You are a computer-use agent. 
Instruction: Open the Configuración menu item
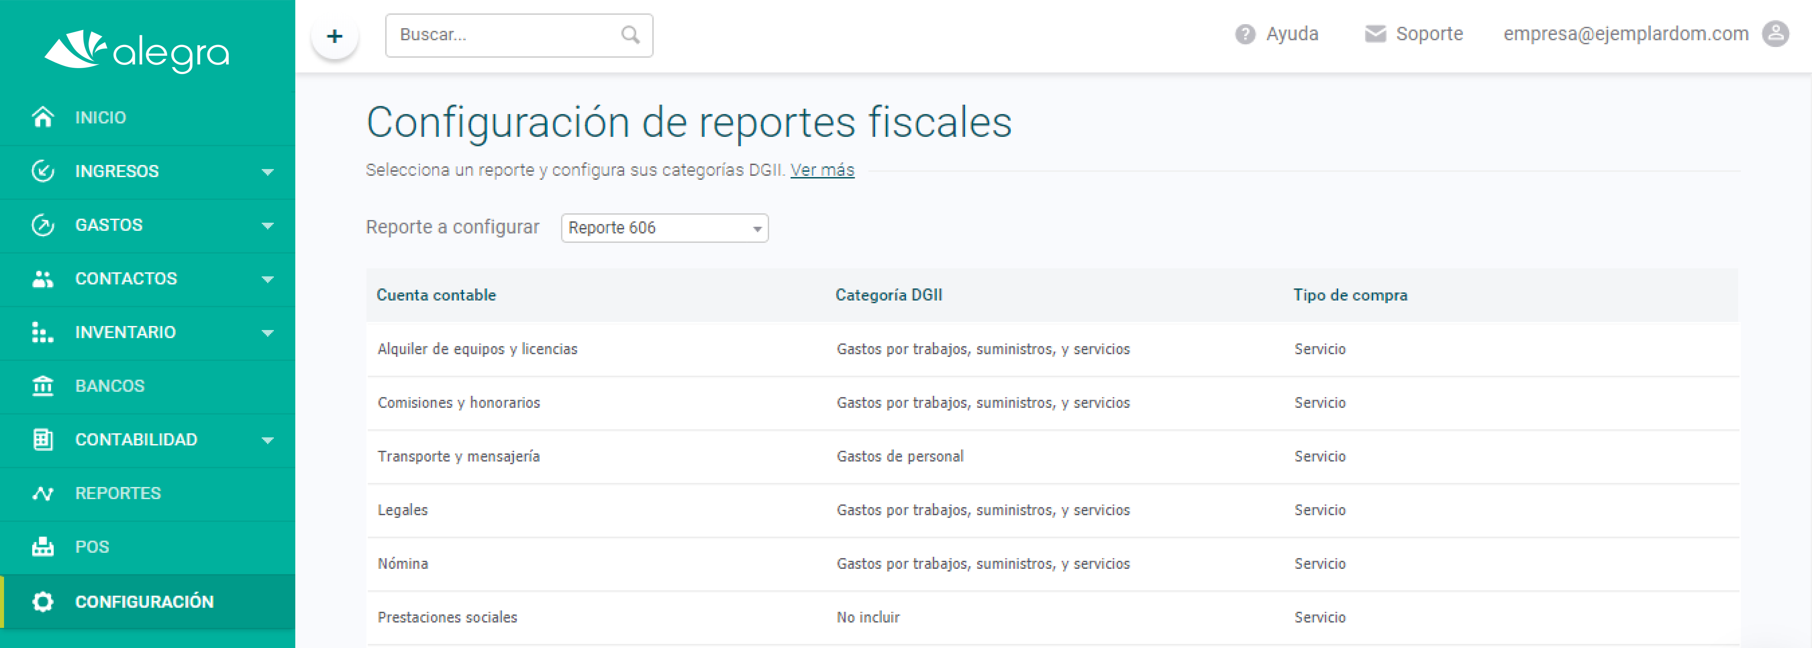[x=148, y=602]
